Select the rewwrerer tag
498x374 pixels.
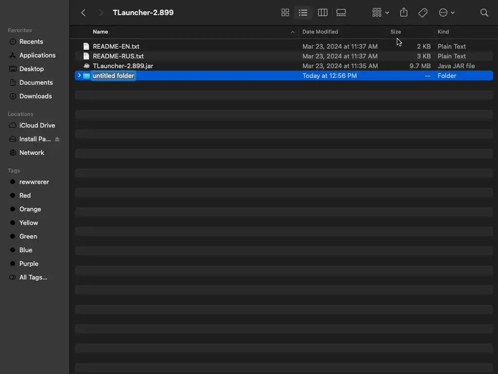[x=34, y=182]
